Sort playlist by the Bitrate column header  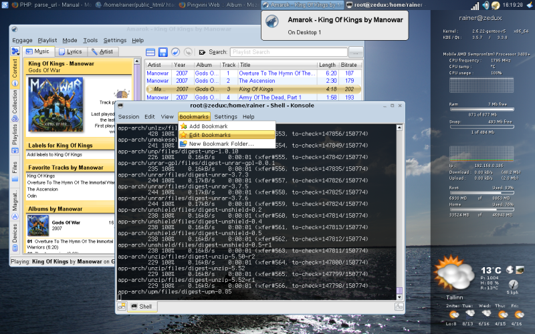[x=349, y=65]
